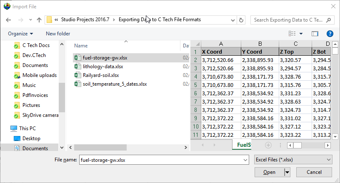Image resolution: width=340 pixels, height=183 pixels.
Task: Select the This PC tree item
Action: (x=27, y=129)
